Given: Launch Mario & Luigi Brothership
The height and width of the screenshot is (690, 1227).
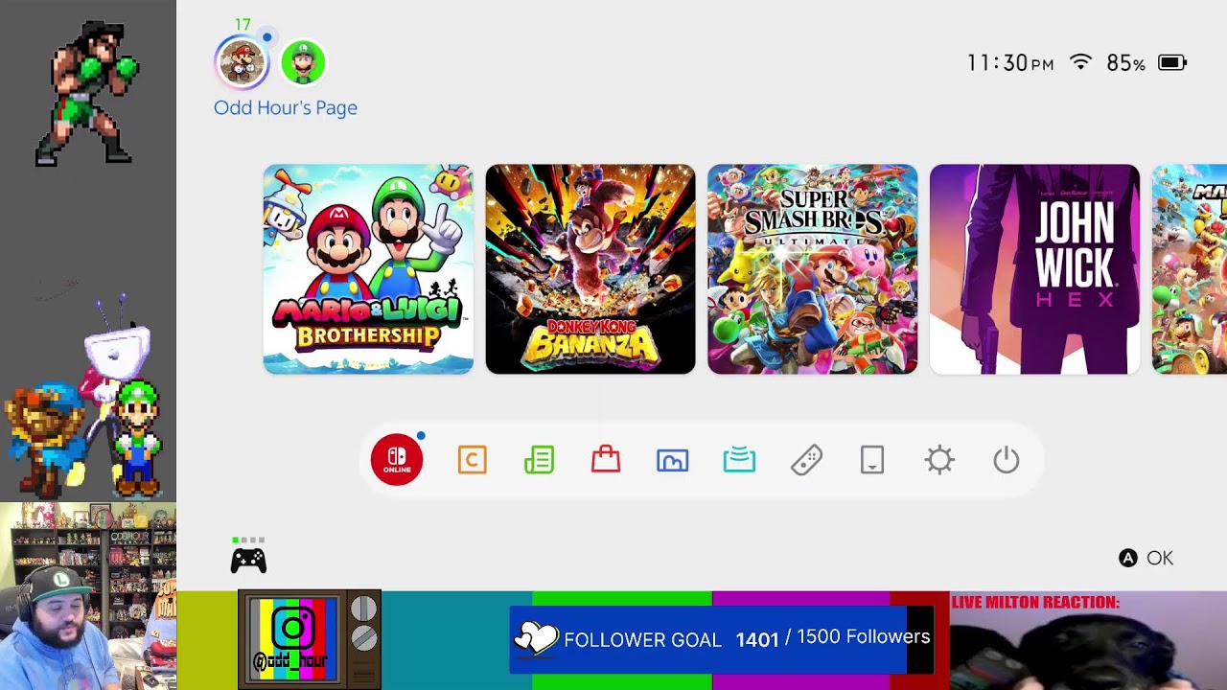Looking at the screenshot, I should [368, 269].
